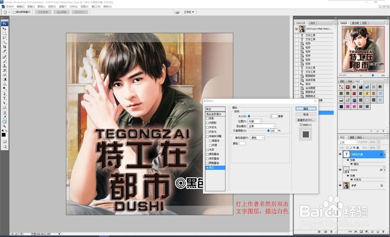390x237 pixels.
Task: Select the Healing Brush tool
Action: click(x=4, y=57)
